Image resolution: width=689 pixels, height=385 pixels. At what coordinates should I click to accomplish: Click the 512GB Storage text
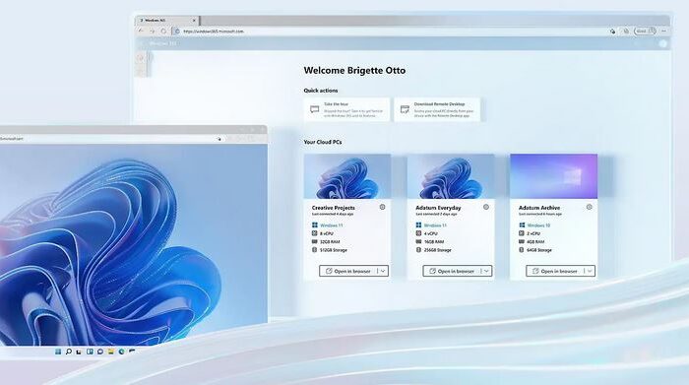pos(334,250)
